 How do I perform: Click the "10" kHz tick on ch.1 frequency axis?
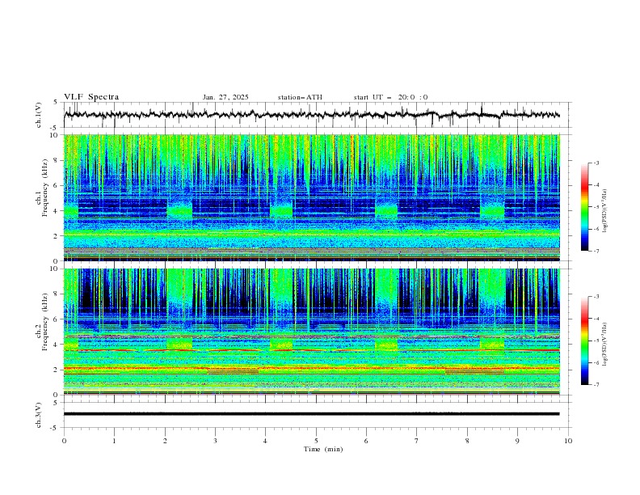(x=57, y=135)
